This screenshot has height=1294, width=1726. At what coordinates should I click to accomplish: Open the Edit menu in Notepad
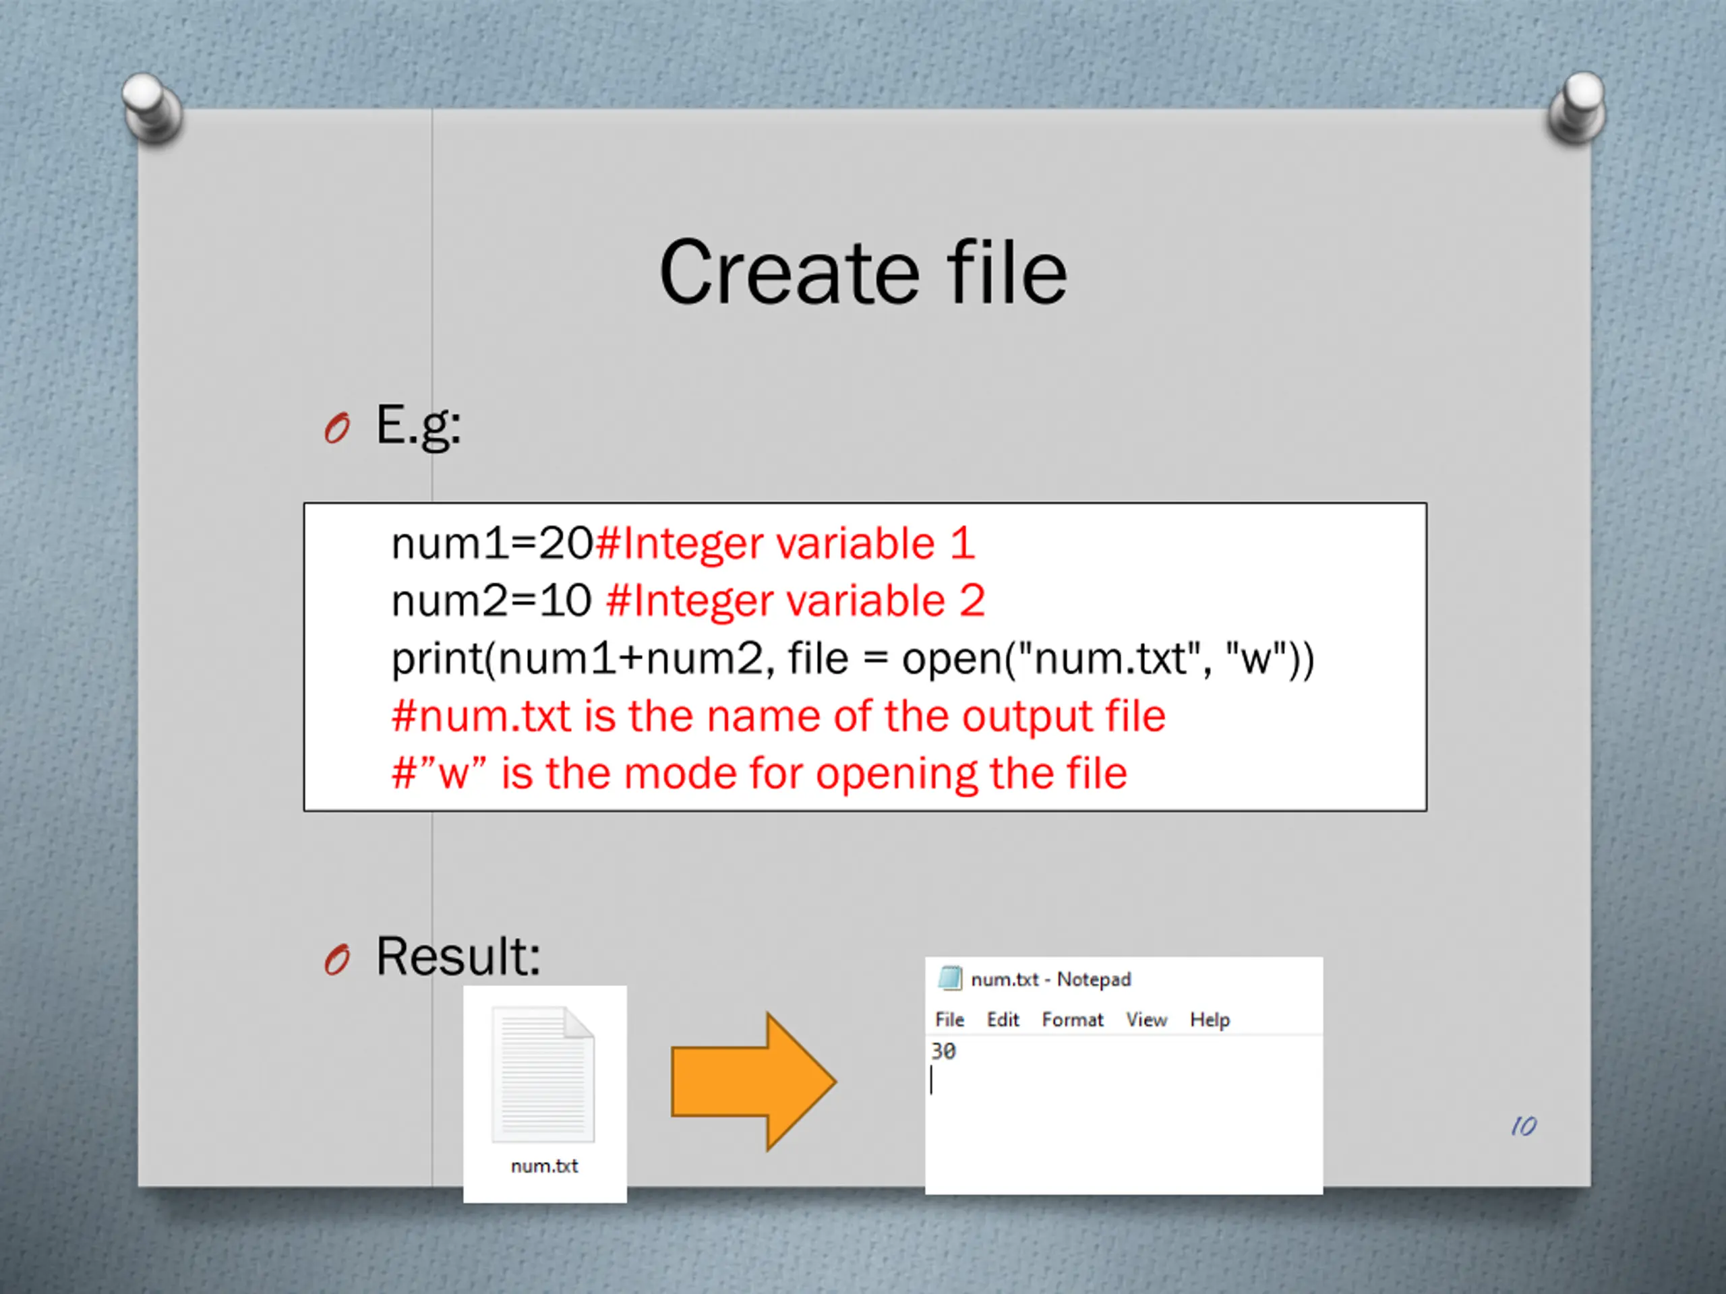point(1003,1020)
